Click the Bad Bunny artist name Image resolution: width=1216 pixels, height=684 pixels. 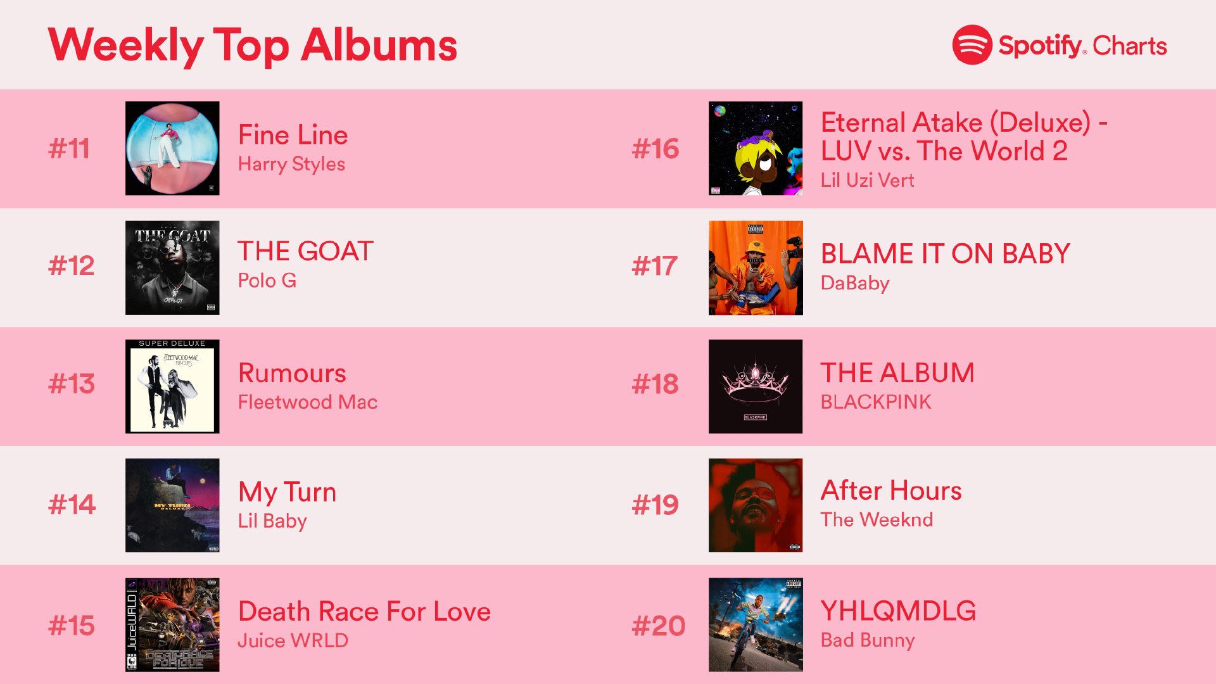868,640
